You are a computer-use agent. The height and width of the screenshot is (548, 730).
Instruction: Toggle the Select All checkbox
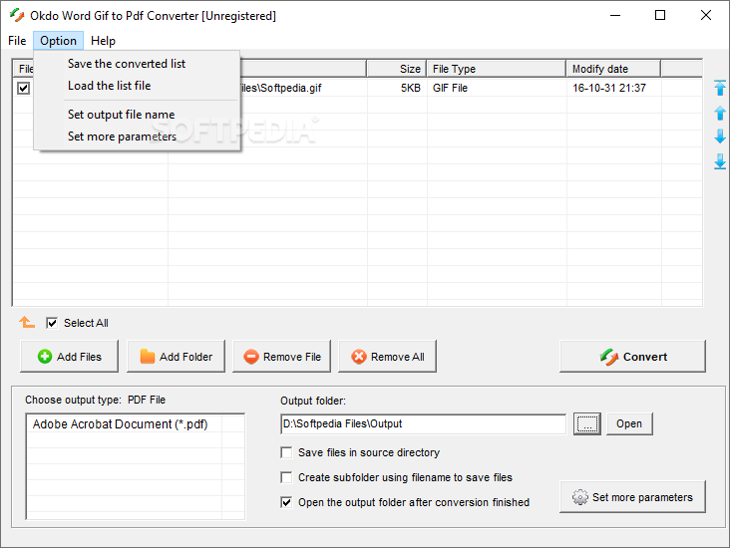pyautogui.click(x=52, y=323)
